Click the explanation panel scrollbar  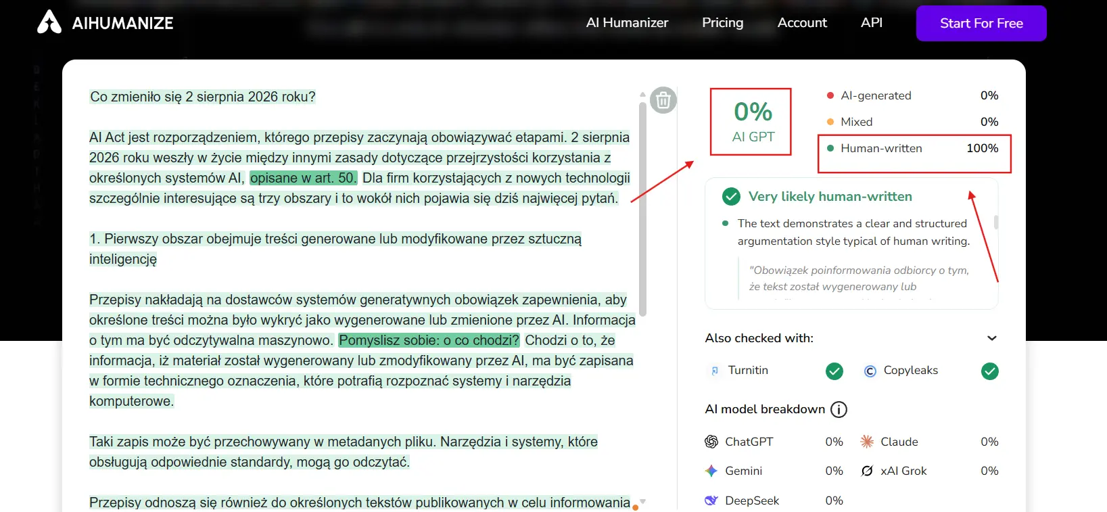996,223
